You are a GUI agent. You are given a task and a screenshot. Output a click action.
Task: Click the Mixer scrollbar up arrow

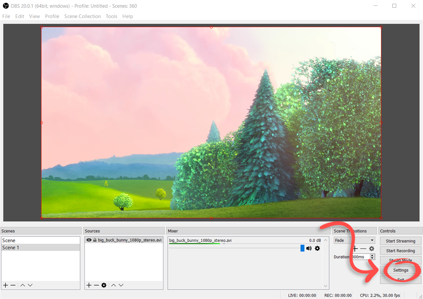tap(325, 240)
